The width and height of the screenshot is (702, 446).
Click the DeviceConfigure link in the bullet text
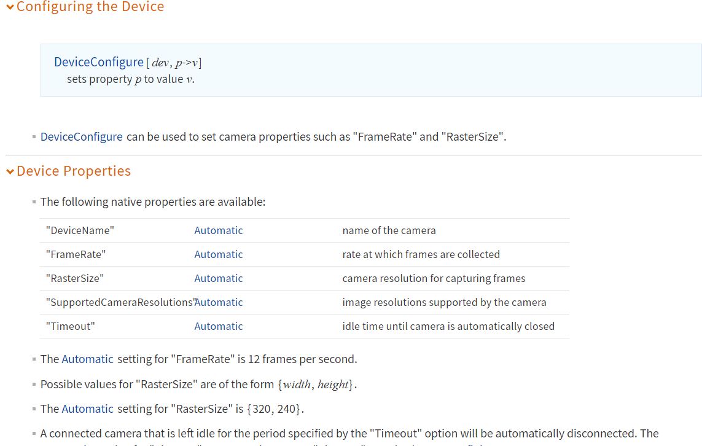pos(82,136)
